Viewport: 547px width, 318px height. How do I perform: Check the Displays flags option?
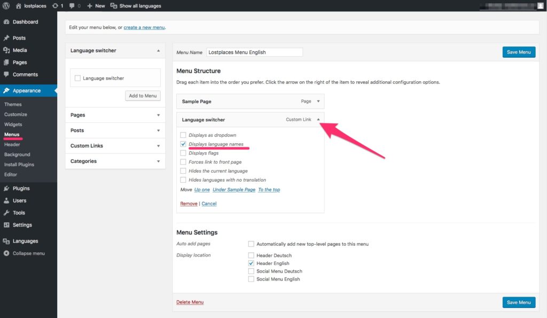click(x=183, y=153)
